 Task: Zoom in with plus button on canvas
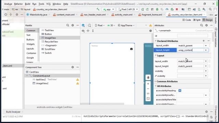click(x=148, y=84)
